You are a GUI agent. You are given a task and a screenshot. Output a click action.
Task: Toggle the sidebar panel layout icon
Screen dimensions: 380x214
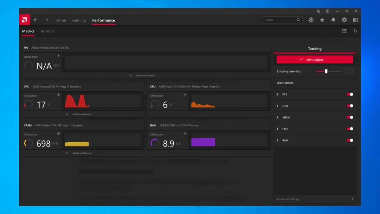355,20
